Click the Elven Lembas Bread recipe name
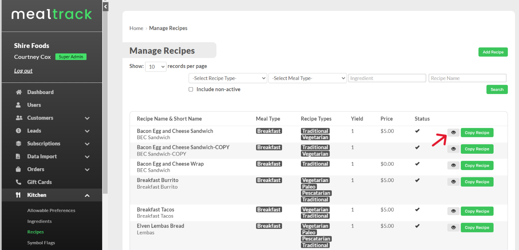 point(161,226)
